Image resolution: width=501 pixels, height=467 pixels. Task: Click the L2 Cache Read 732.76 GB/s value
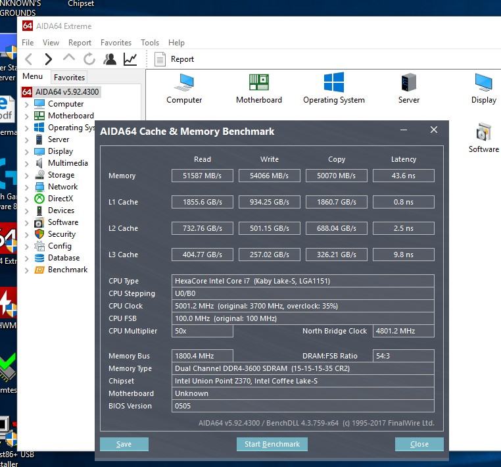tap(203, 228)
